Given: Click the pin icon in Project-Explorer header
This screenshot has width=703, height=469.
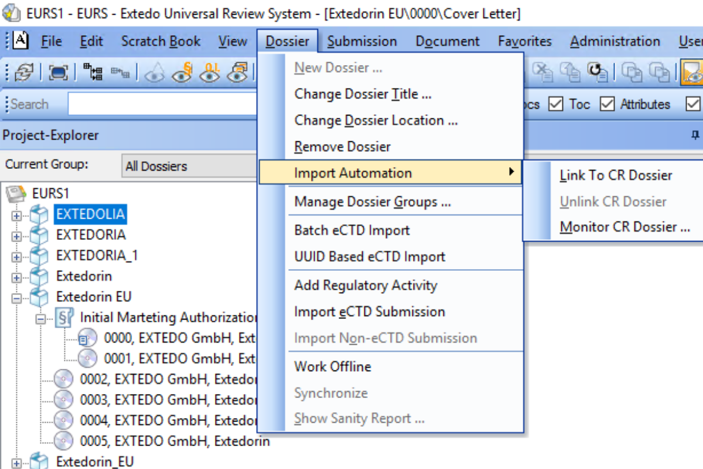Looking at the screenshot, I should tap(695, 135).
